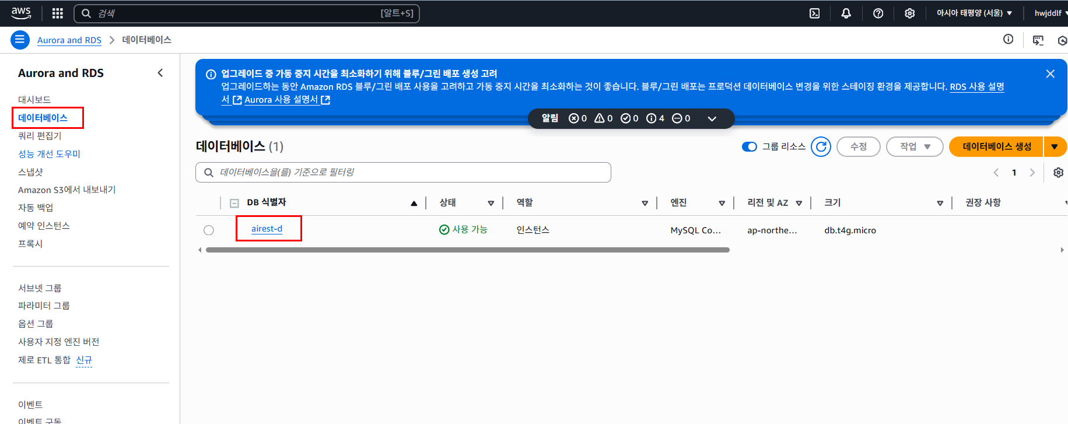Open the CloudShell terminal icon

tap(815, 13)
